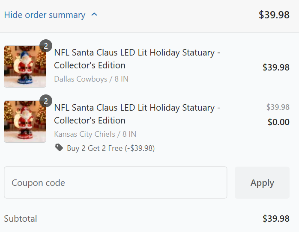The height and width of the screenshot is (232, 299).
Task: Open the Kansas City Chiefs Santa thumbnail
Action: click(x=25, y=122)
